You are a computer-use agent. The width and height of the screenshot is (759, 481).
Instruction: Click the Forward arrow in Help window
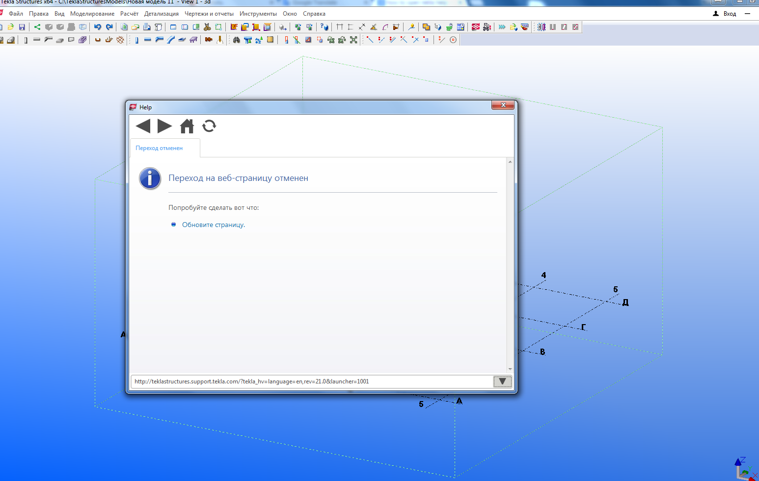164,127
